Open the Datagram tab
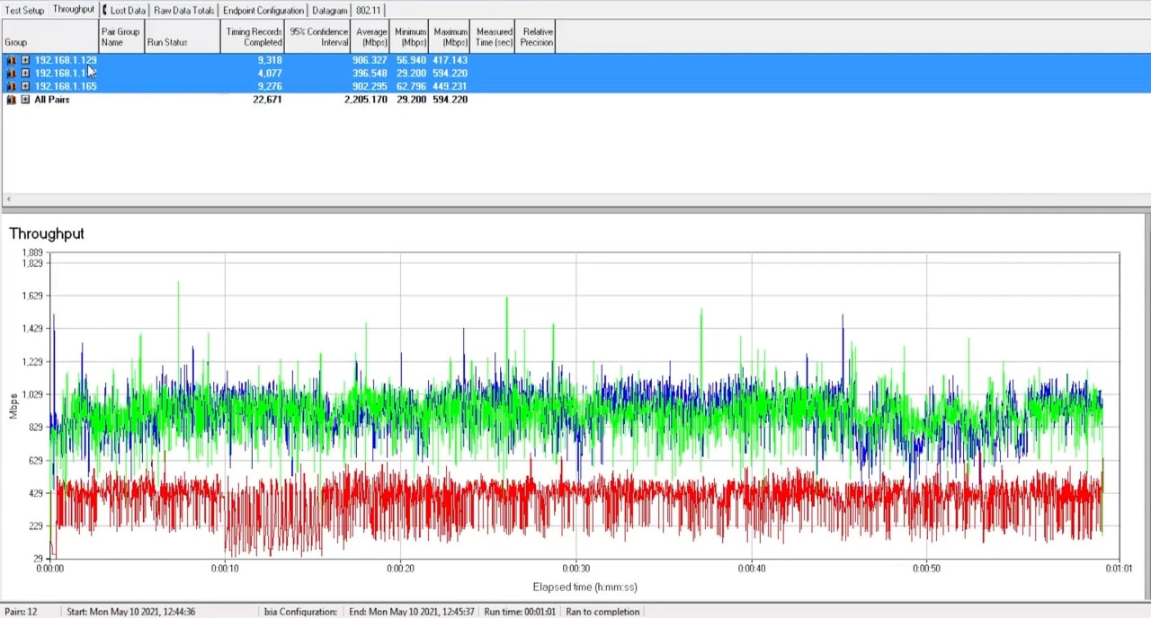Viewport: 1151px width, 618px height. 329,11
